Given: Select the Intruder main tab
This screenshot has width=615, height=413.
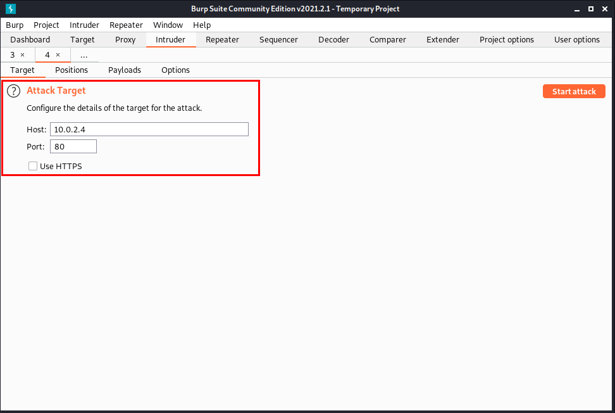Looking at the screenshot, I should tap(170, 40).
